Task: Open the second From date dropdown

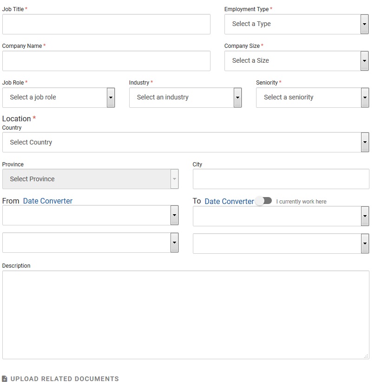Action: pos(90,243)
